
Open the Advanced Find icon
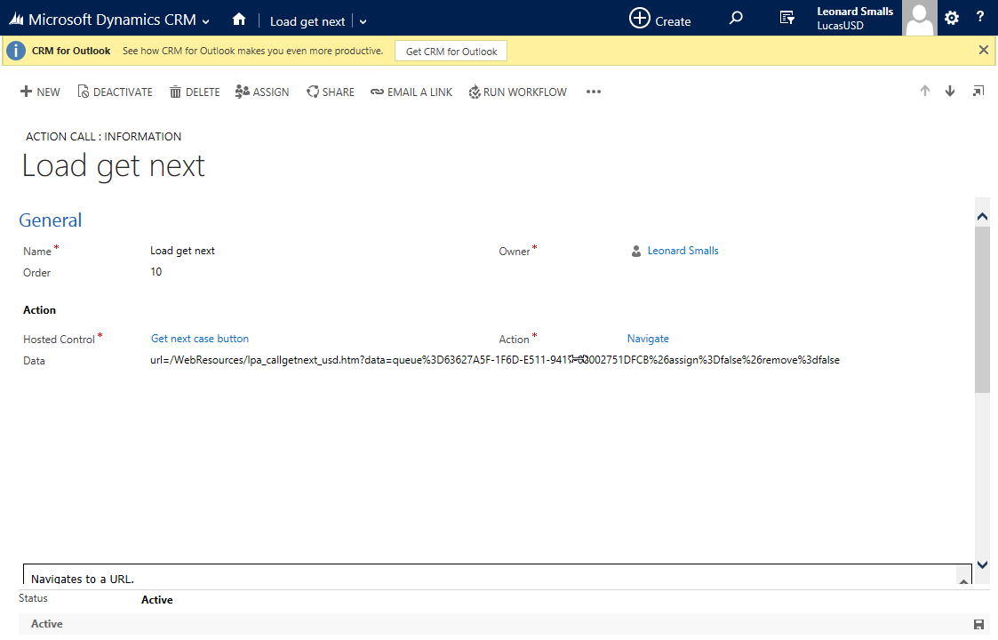tap(787, 18)
